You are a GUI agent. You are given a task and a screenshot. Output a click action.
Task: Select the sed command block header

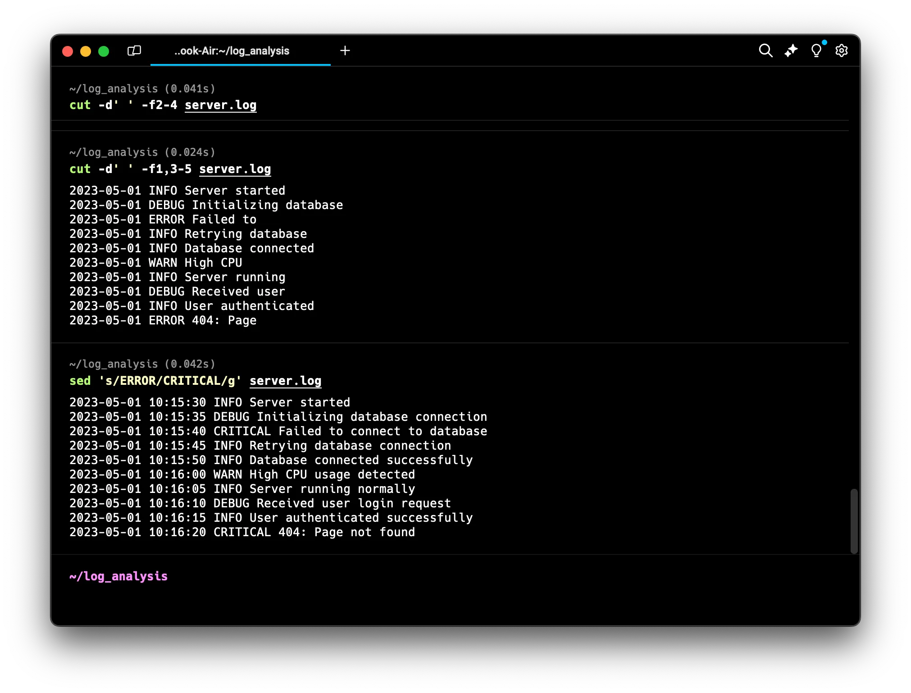click(142, 364)
